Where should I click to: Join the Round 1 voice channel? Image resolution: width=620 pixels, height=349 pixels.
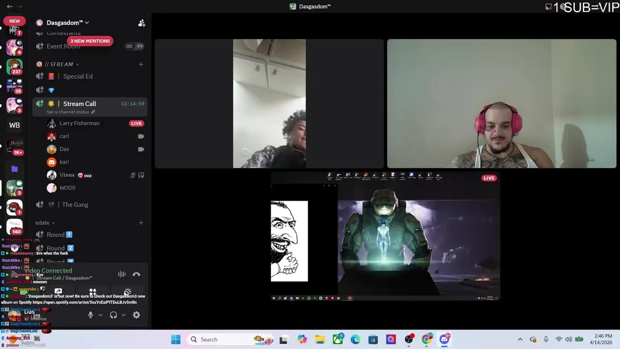[x=90, y=235]
